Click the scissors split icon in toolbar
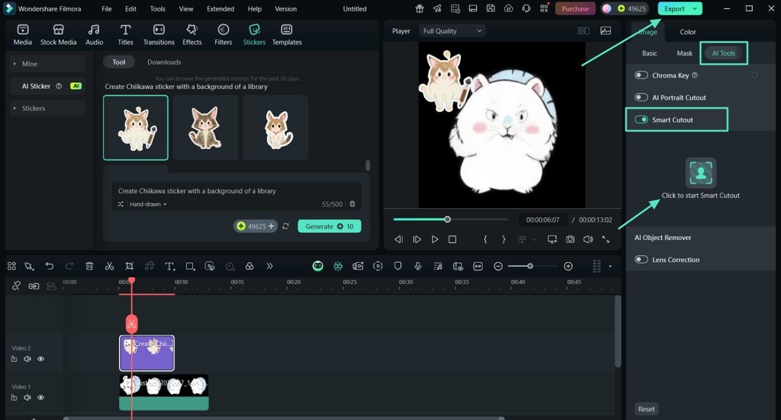This screenshot has width=781, height=420. pyautogui.click(x=109, y=266)
